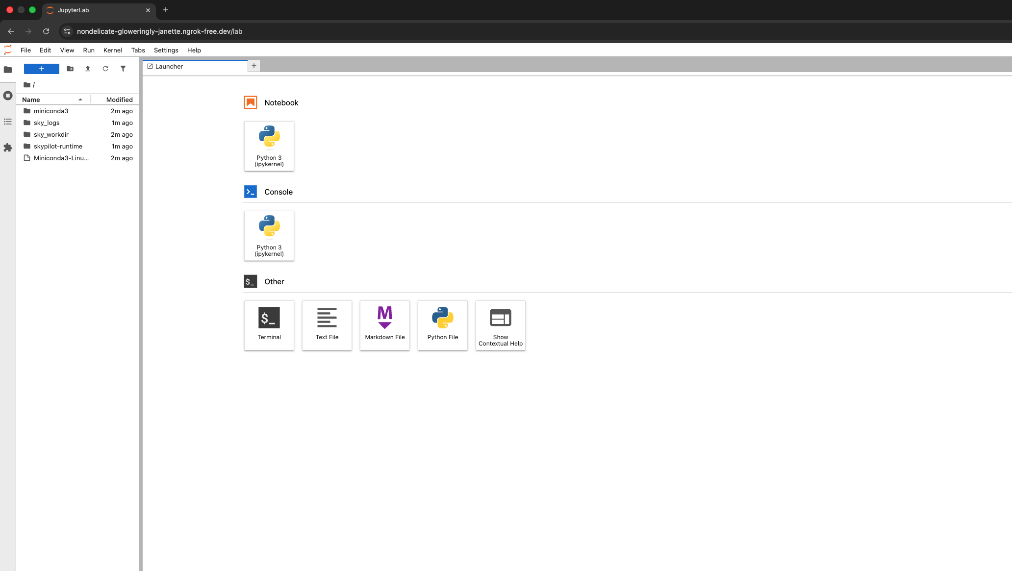This screenshot has height=571, width=1012.
Task: Create a Python 3 ipykernel notebook
Action: point(269,146)
